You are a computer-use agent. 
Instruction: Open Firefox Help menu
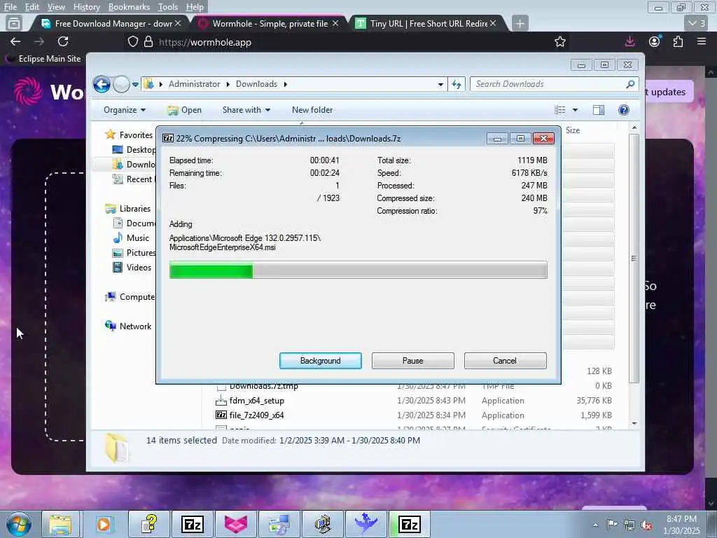coord(195,7)
